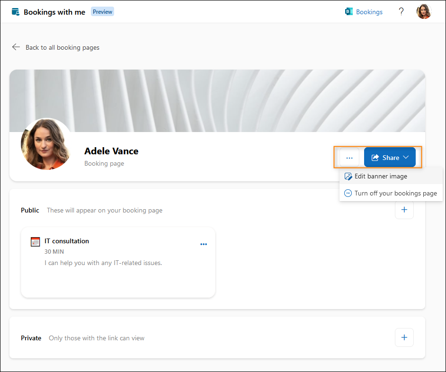Click Adele Vance's large profile photo
This screenshot has width=446, height=372.
tap(46, 144)
